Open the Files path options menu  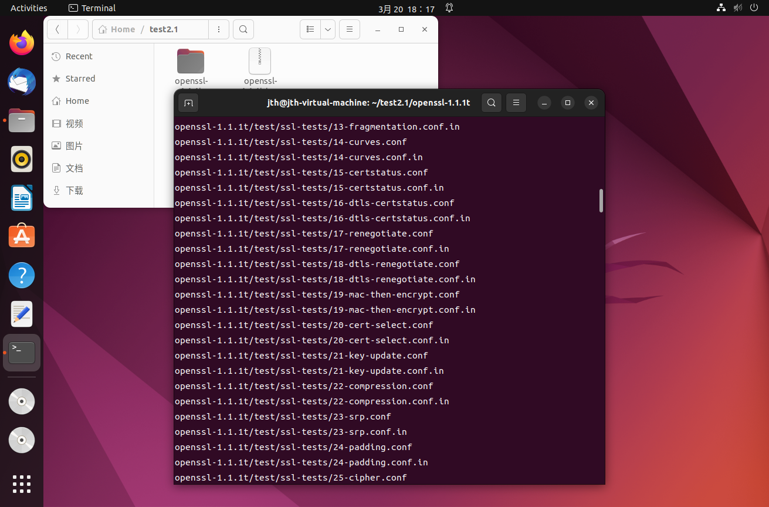[x=219, y=29]
